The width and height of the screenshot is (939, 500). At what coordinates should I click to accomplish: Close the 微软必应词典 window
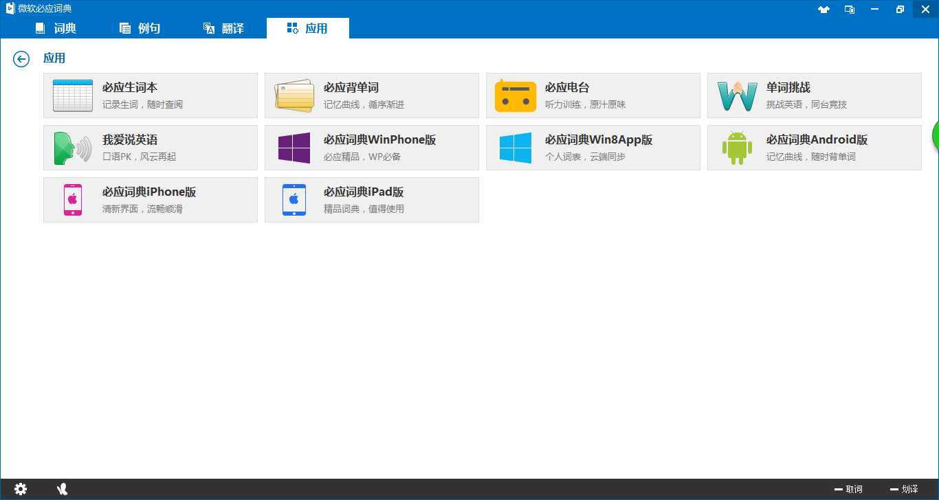pos(925,10)
